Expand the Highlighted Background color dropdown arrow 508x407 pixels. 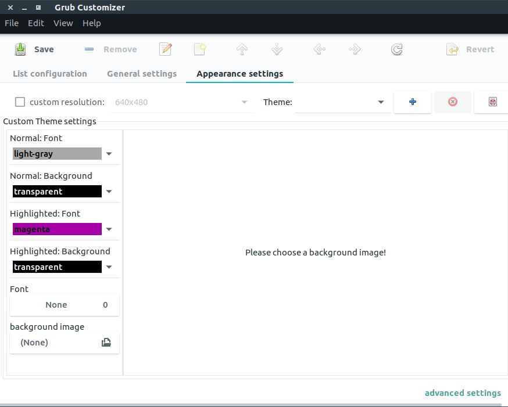click(x=109, y=267)
